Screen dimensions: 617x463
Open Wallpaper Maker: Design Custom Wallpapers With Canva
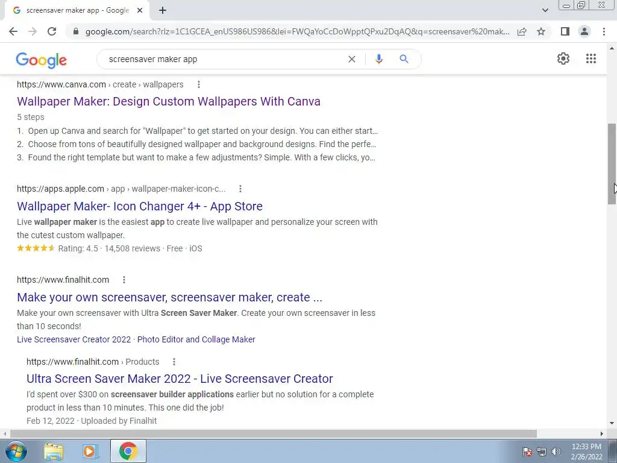(x=169, y=101)
